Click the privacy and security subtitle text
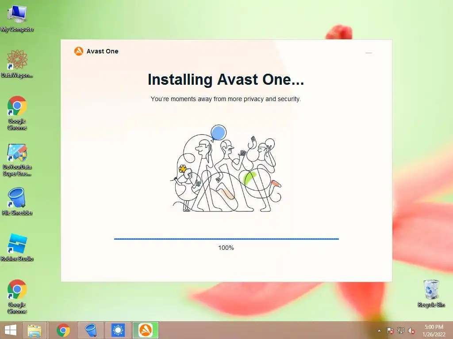 226,99
